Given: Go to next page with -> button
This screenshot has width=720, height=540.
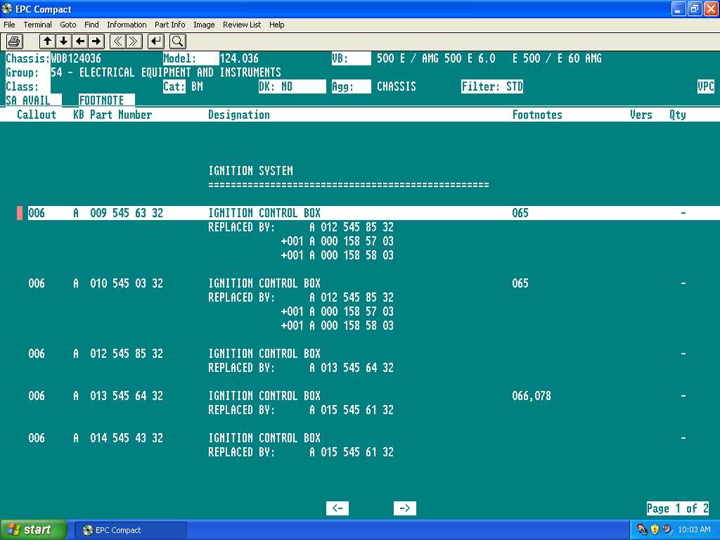Looking at the screenshot, I should coord(404,508).
